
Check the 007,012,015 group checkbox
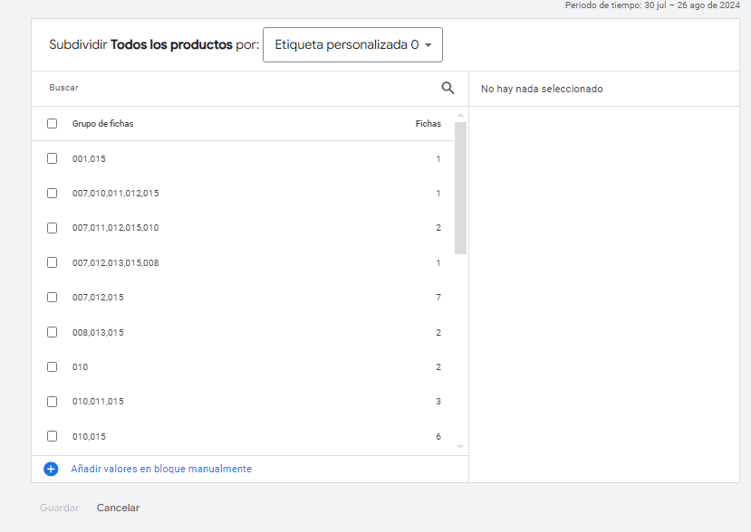coord(53,297)
